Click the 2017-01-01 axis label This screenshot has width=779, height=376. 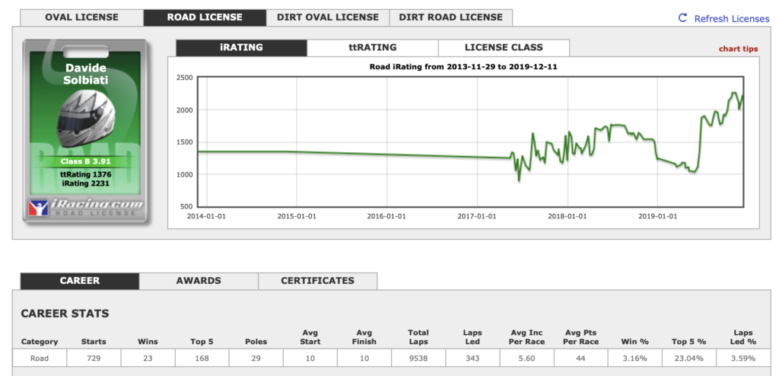[x=477, y=216]
